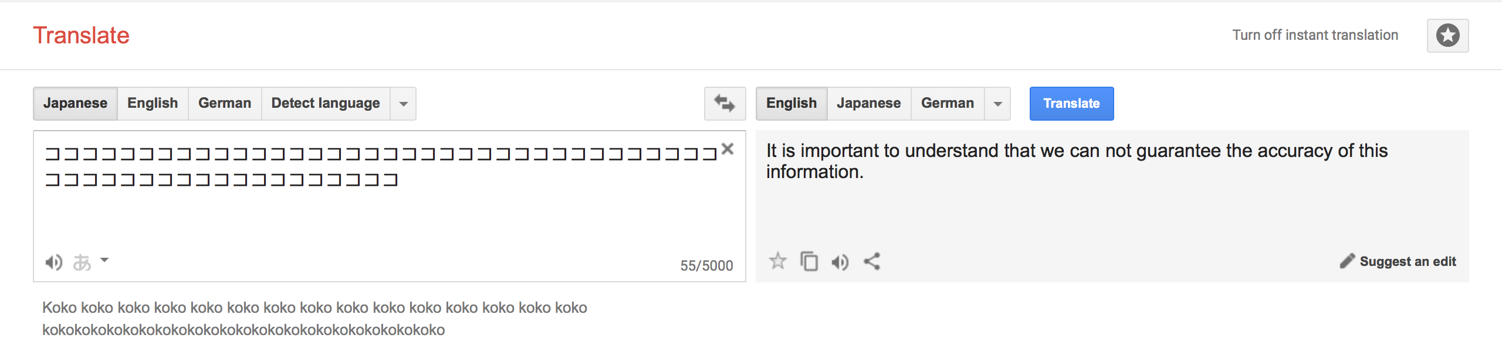This screenshot has height=362, width=1502.
Task: Select German as target language
Action: tap(948, 104)
